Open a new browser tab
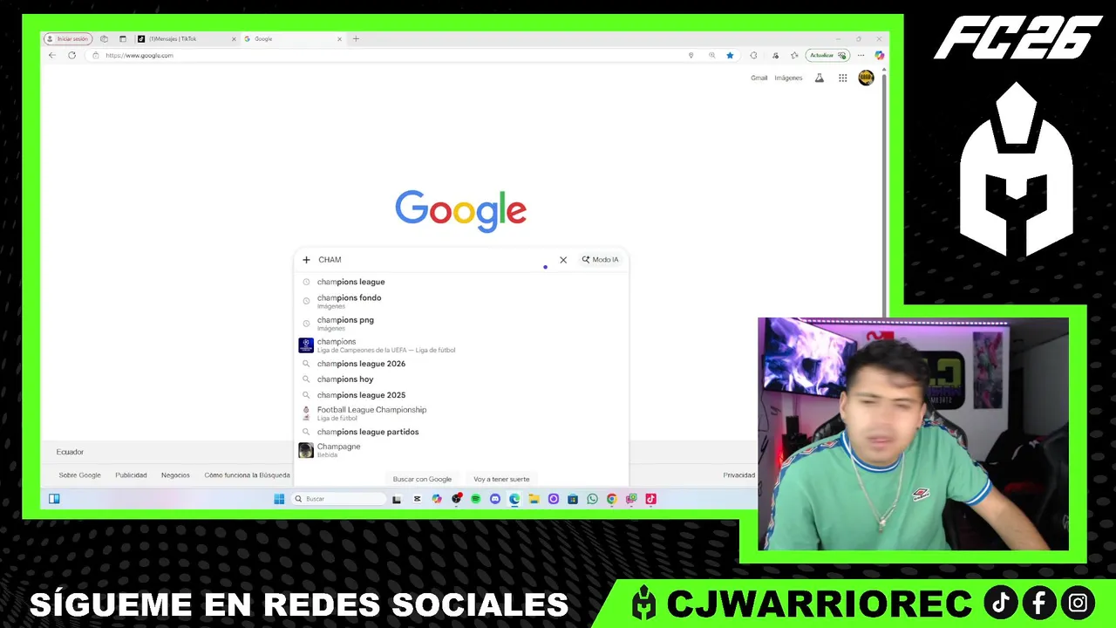The image size is (1116, 628). click(356, 38)
